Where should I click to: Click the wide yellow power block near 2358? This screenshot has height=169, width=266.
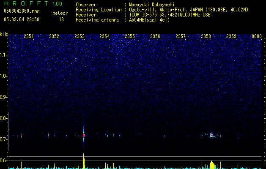pyautogui.click(x=212, y=165)
